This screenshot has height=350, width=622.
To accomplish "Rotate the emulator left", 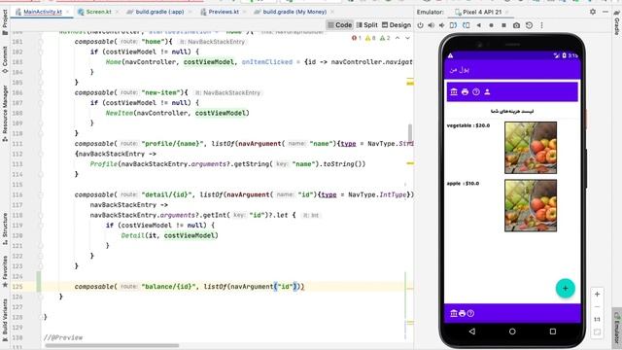I will (454, 25).
